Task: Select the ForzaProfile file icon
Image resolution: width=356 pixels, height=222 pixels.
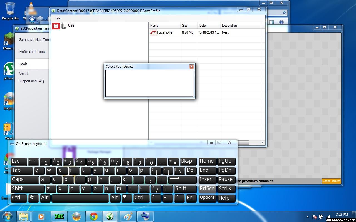Action: click(x=153, y=32)
